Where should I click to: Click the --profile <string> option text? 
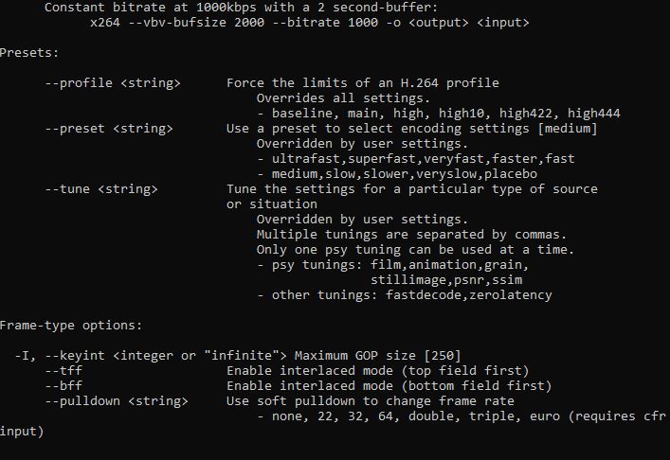pos(113,82)
